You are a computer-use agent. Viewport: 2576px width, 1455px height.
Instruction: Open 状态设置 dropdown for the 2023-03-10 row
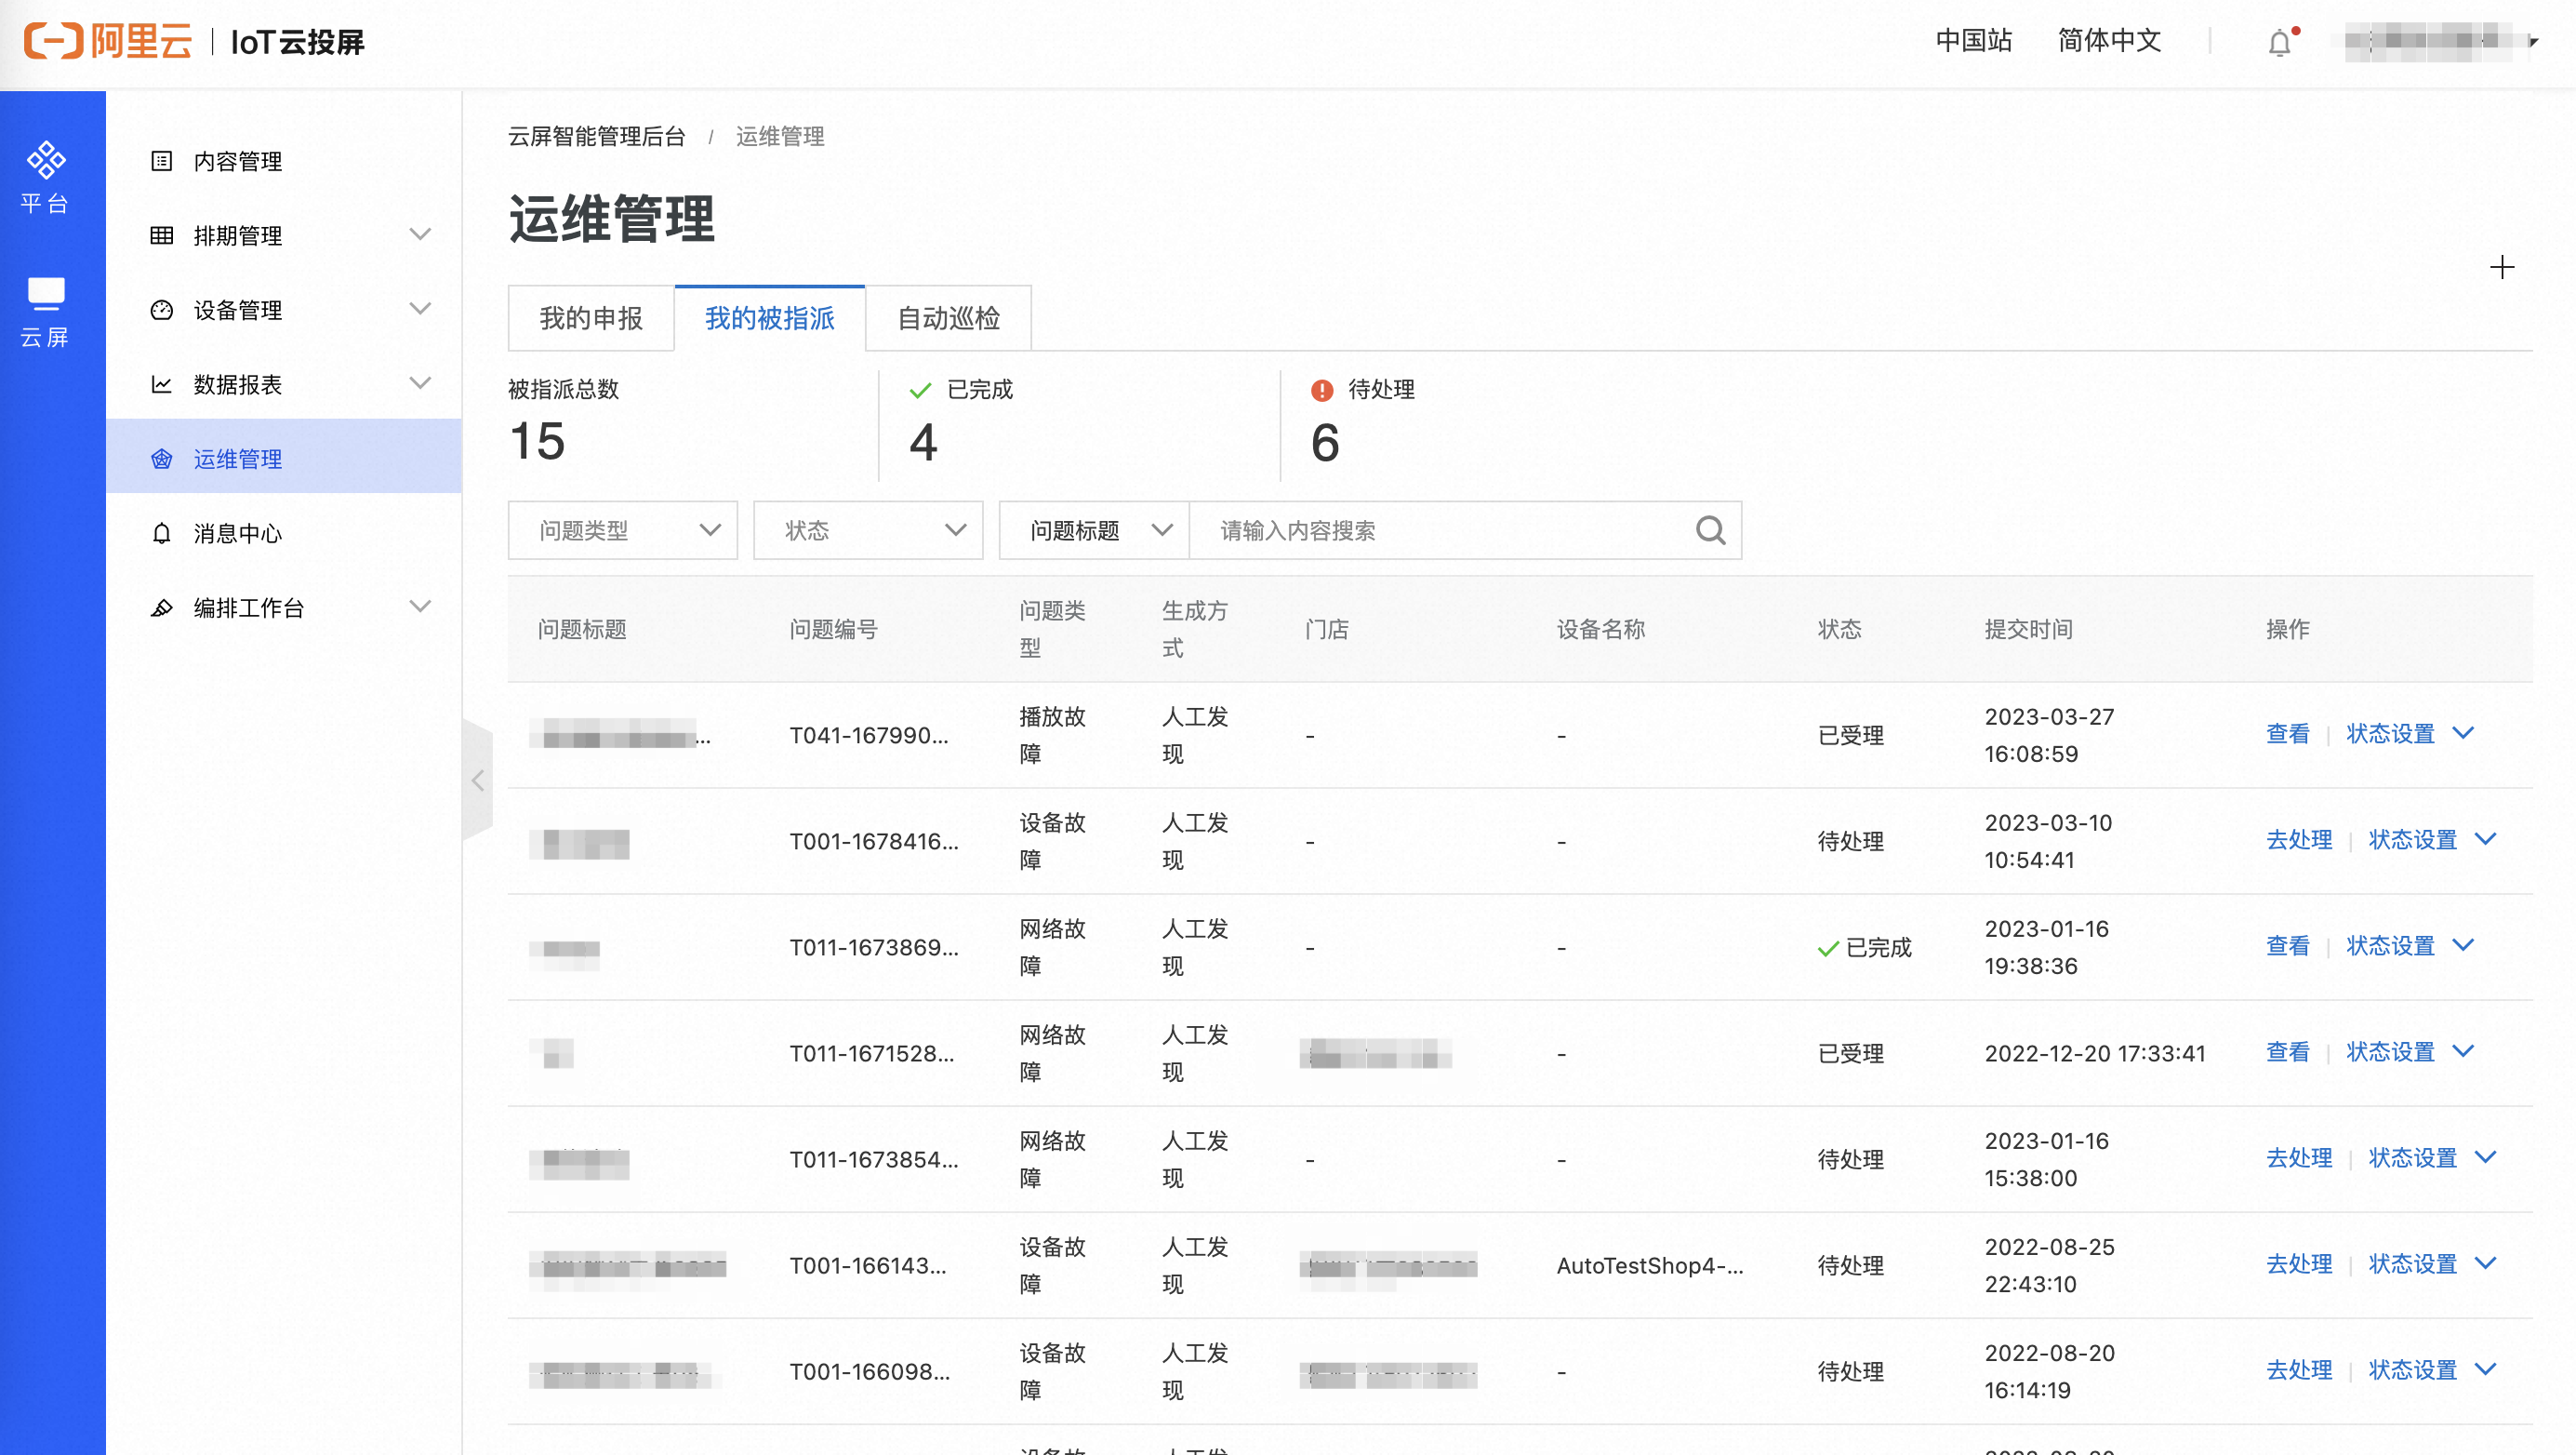point(2432,839)
